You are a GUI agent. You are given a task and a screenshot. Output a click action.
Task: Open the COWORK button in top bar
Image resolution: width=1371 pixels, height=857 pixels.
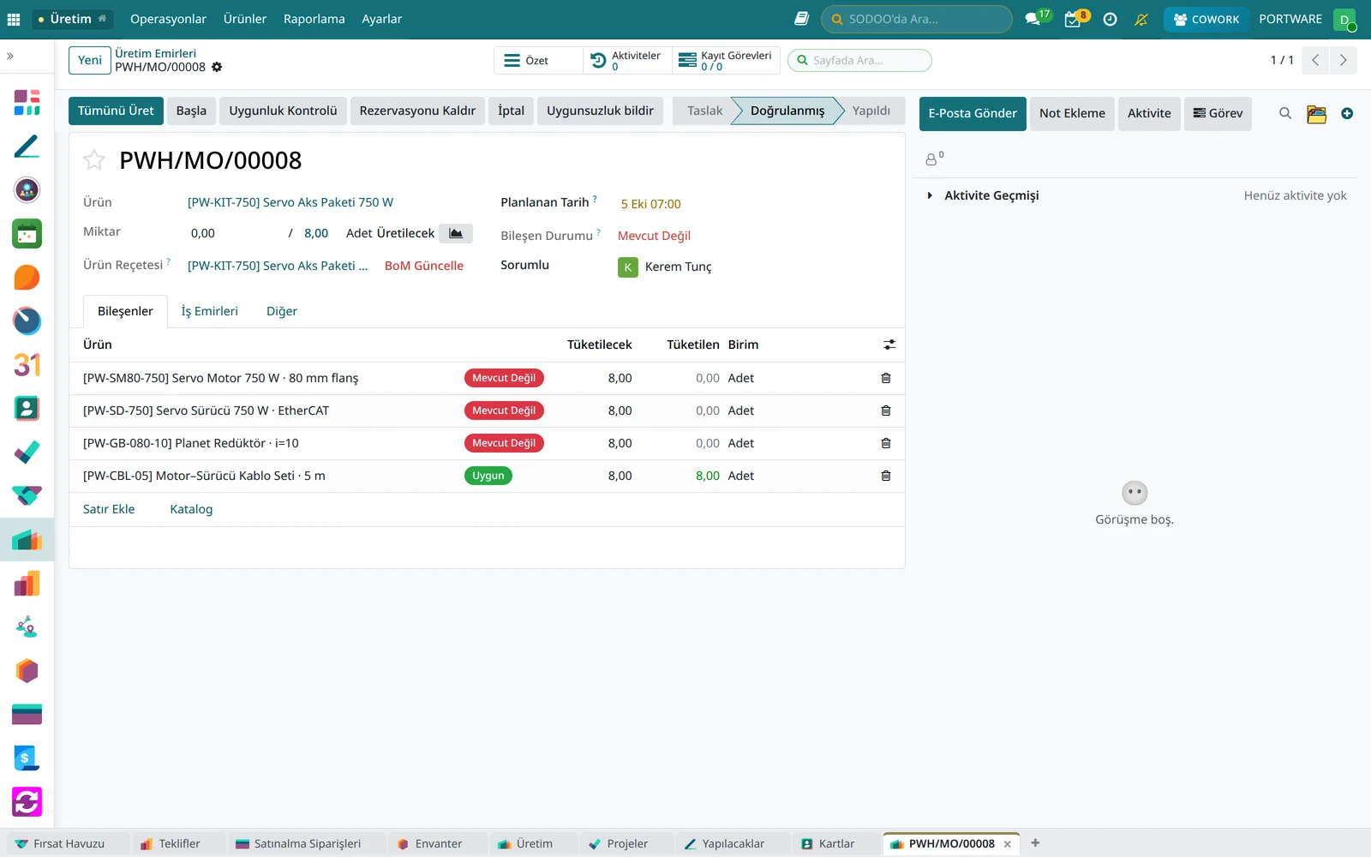tap(1206, 19)
